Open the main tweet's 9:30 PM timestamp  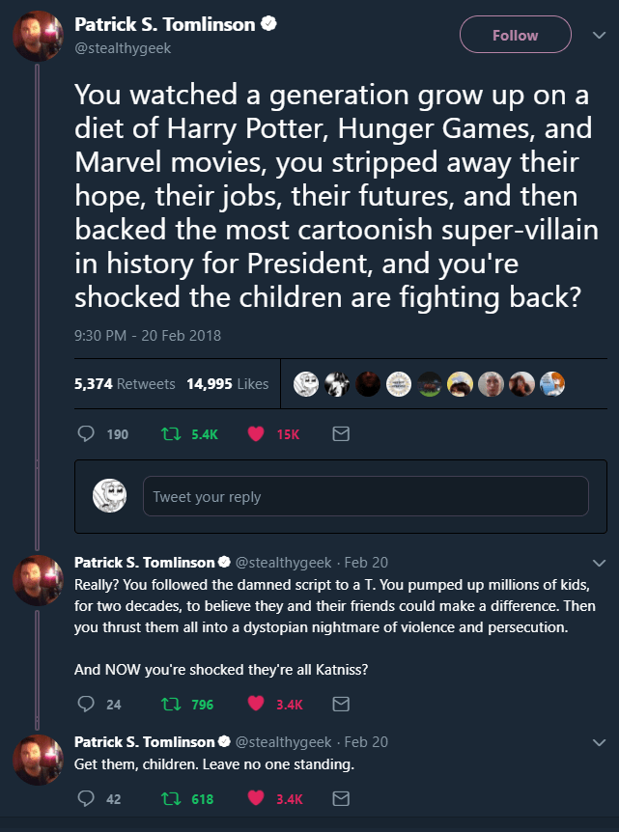point(148,336)
